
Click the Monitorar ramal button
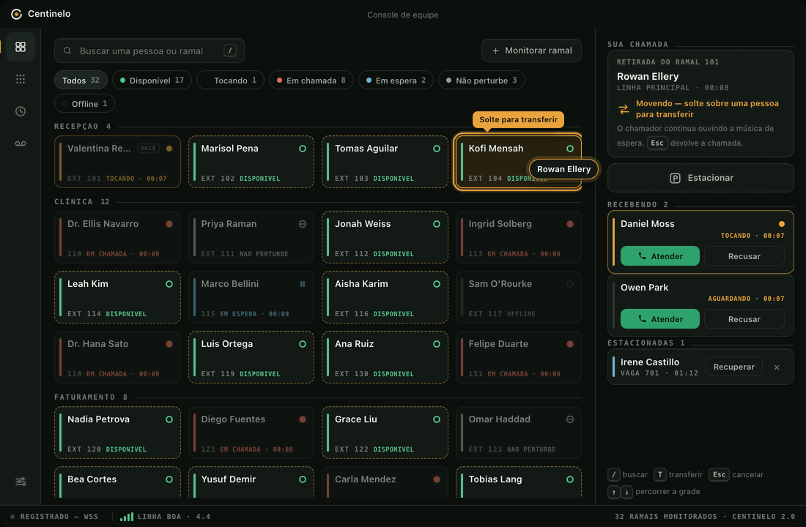point(531,51)
